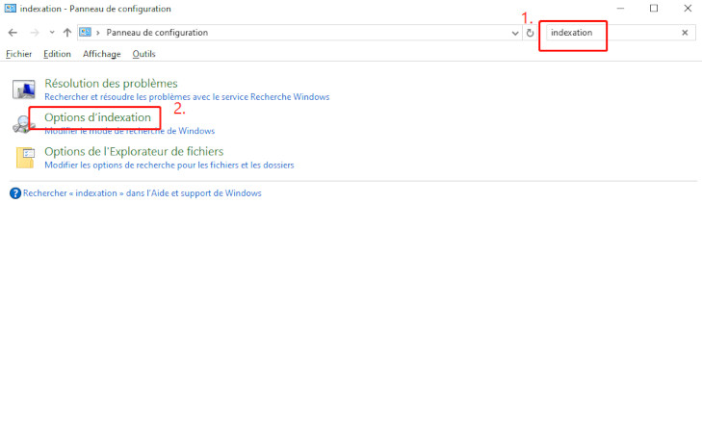Screen dimensions: 702x433
Task: Open Options de l'Explorateur de fichiers
Action: (x=134, y=151)
